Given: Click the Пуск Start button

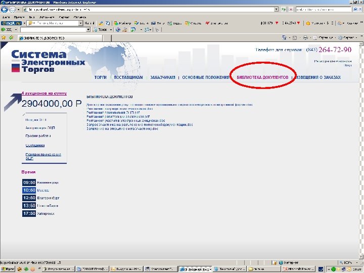Looking at the screenshot, I should (x=8, y=269).
